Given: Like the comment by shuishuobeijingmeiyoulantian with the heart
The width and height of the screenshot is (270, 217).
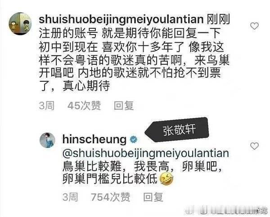Looking at the screenshot, I should [254, 26].
